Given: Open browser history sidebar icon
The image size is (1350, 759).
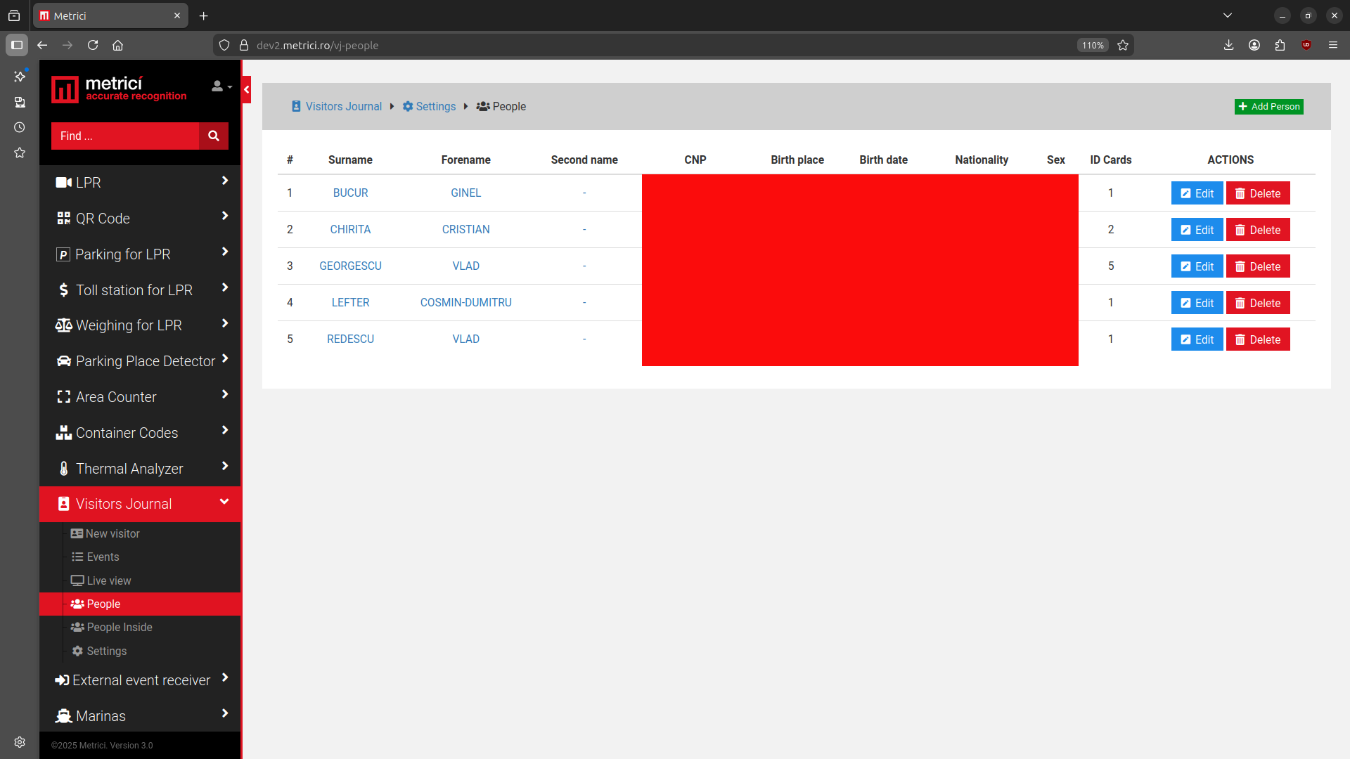Looking at the screenshot, I should coord(20,127).
